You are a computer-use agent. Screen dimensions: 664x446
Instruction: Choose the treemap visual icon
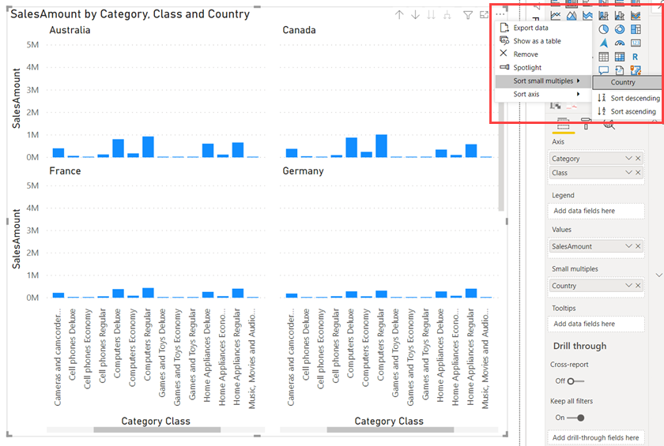click(x=636, y=29)
